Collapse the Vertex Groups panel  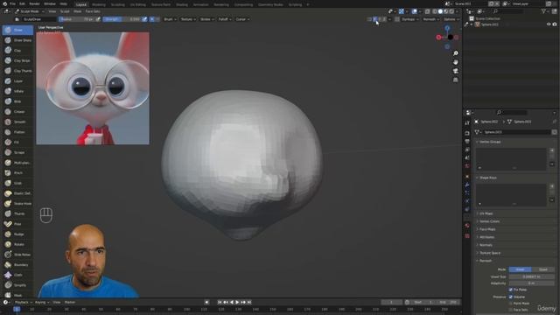[x=490, y=142]
